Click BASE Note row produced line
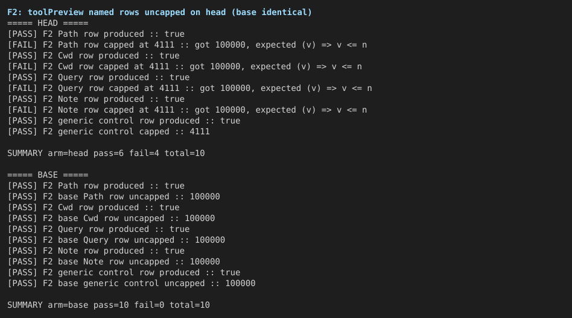 [96, 251]
